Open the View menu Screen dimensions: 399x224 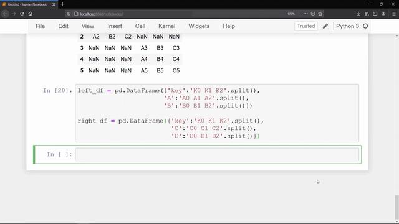88,26
